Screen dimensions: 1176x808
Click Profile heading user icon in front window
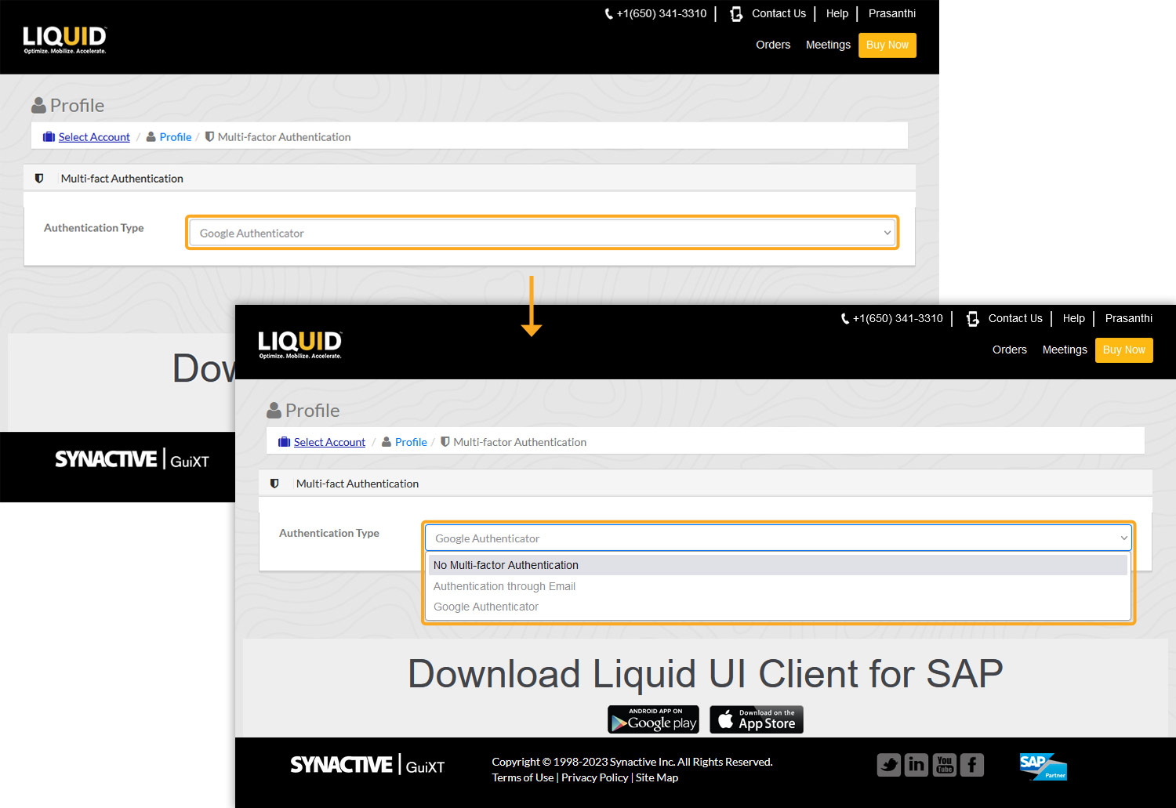pos(274,410)
